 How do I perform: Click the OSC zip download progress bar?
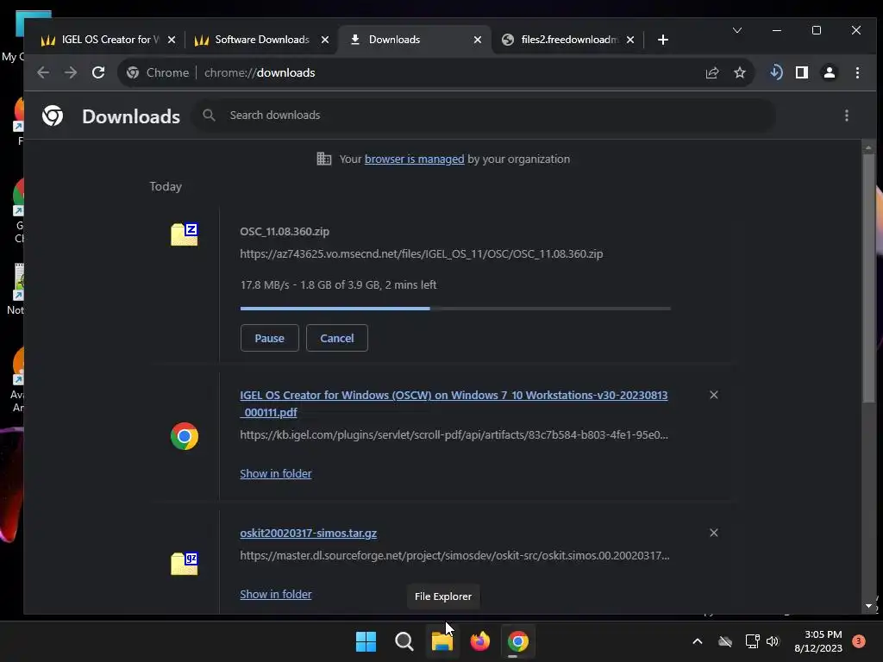point(455,309)
